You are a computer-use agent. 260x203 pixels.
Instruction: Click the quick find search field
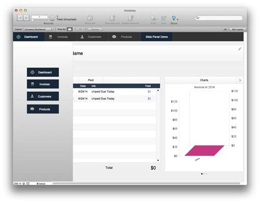219,18
